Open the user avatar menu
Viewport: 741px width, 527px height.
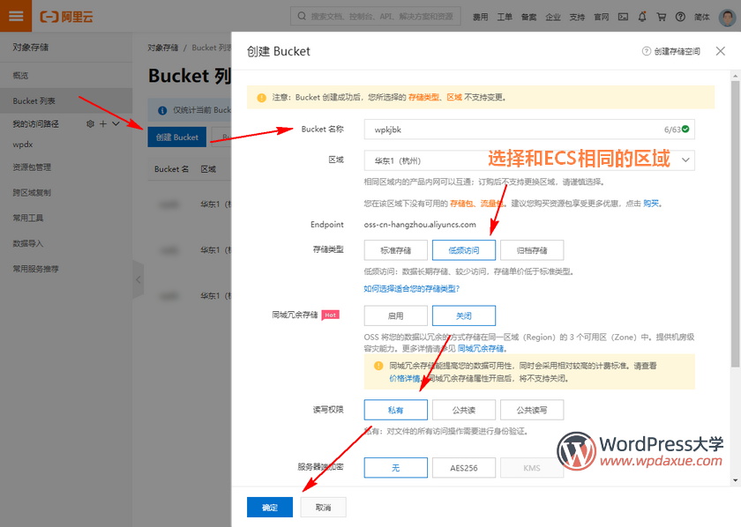pos(726,15)
